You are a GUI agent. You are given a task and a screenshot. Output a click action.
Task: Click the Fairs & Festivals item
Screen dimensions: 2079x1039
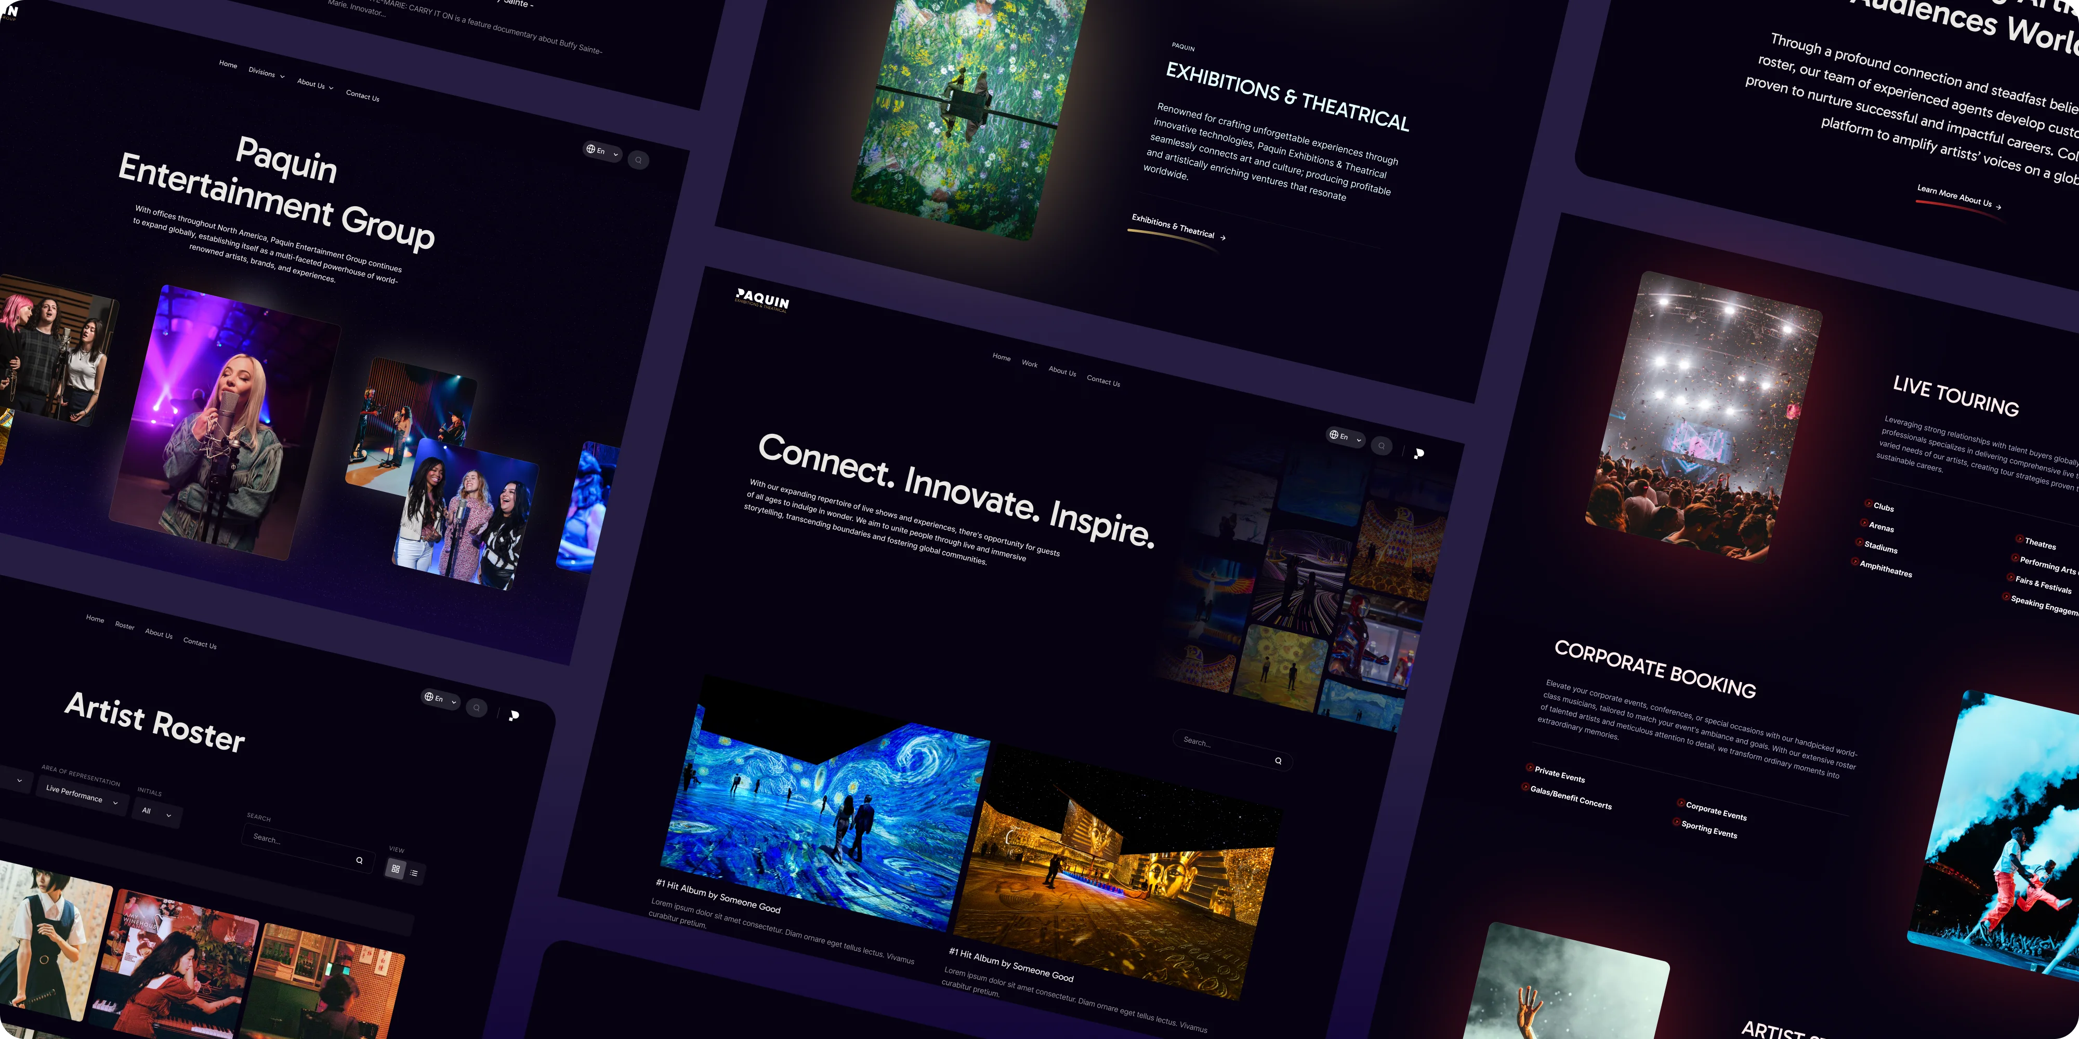tap(2038, 583)
